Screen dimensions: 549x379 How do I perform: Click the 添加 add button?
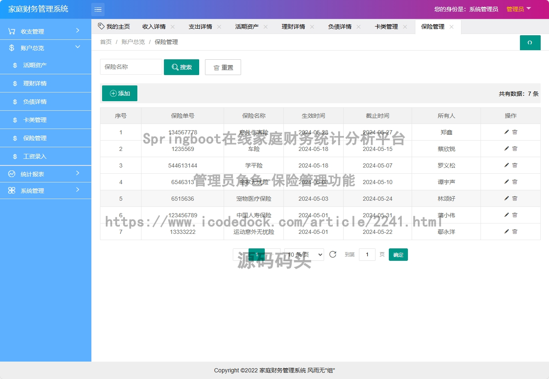coord(120,93)
